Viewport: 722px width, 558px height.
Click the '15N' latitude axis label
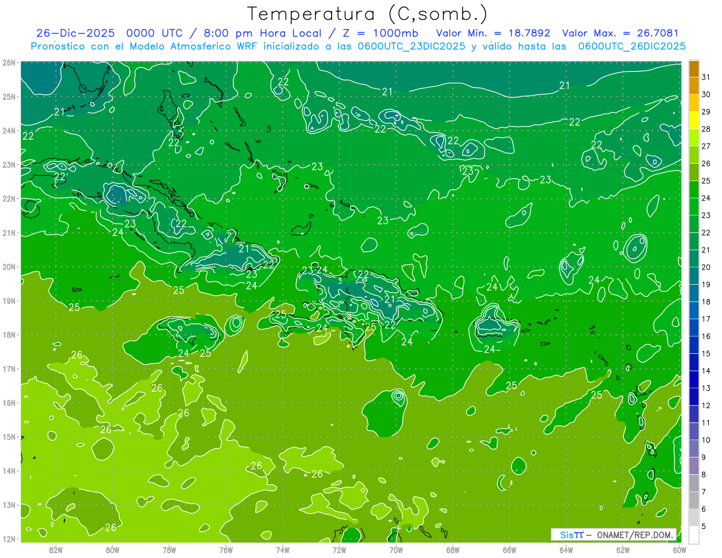(x=9, y=436)
